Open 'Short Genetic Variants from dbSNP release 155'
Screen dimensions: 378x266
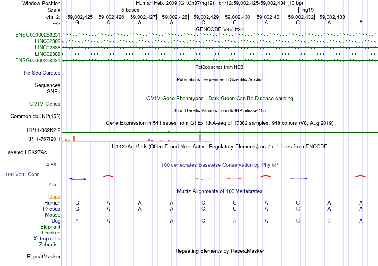pos(220,110)
